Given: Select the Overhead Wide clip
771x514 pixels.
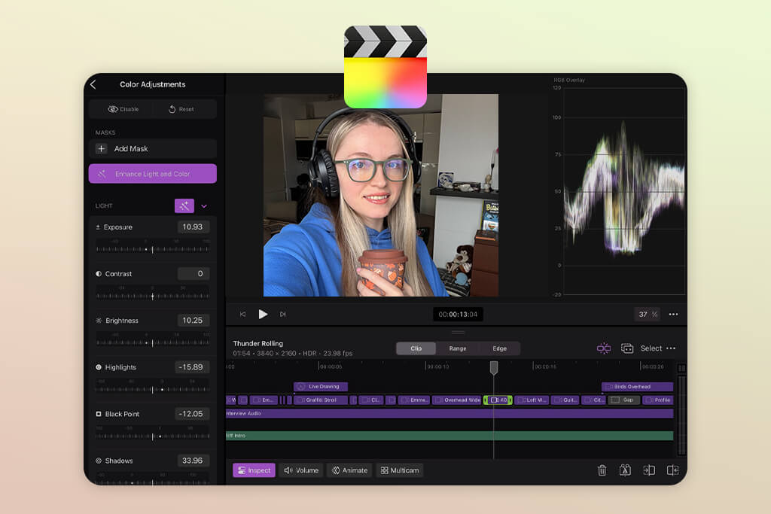Looking at the screenshot, I should click(457, 400).
